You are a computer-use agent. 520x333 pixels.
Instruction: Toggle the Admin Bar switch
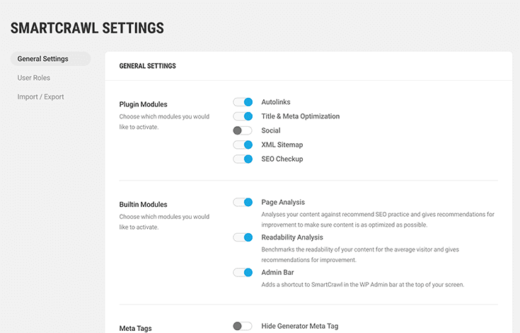pos(243,273)
